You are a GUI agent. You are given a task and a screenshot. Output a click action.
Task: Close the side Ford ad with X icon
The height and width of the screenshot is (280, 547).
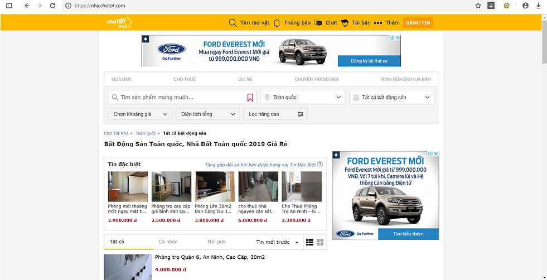(437, 153)
